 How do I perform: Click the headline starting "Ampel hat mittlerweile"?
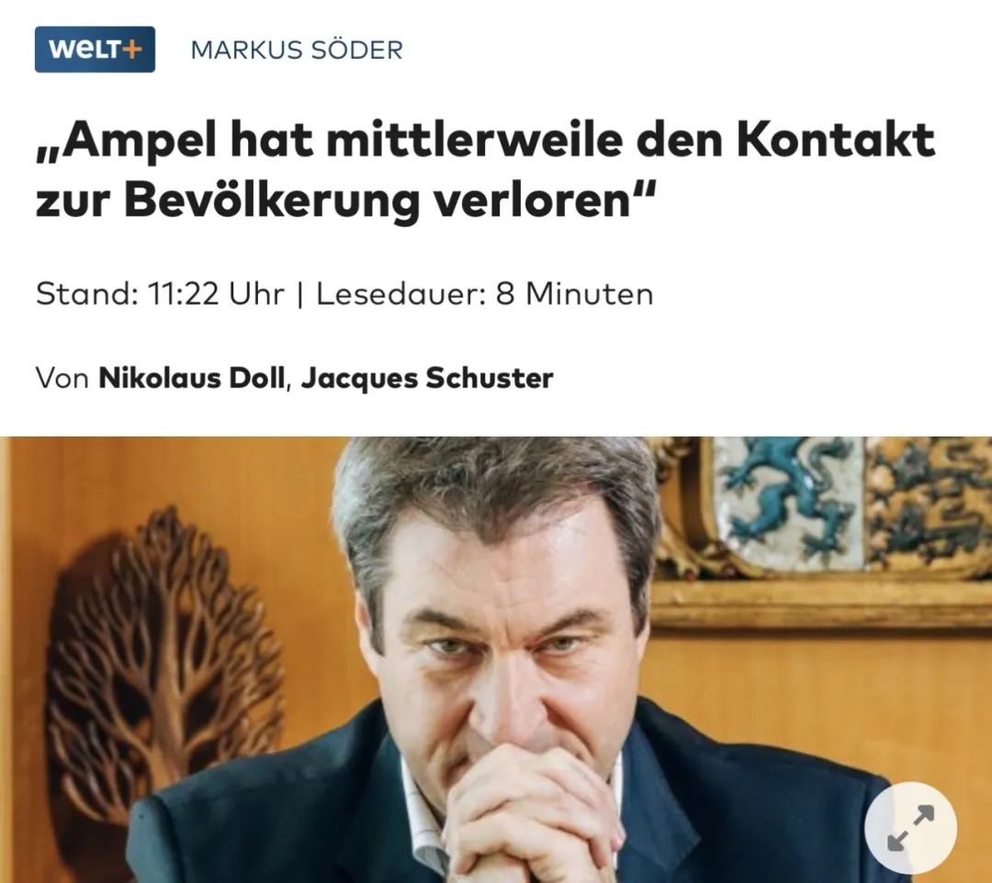pos(485,170)
